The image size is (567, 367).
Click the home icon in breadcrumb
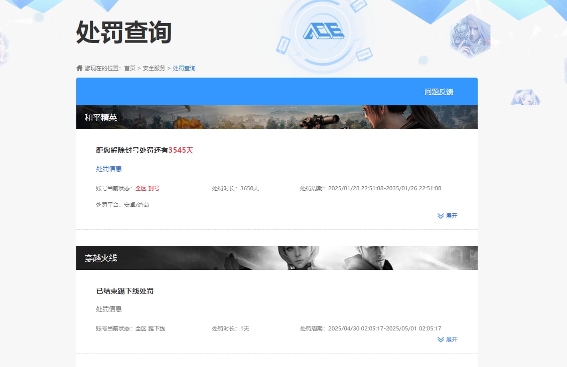click(80, 68)
